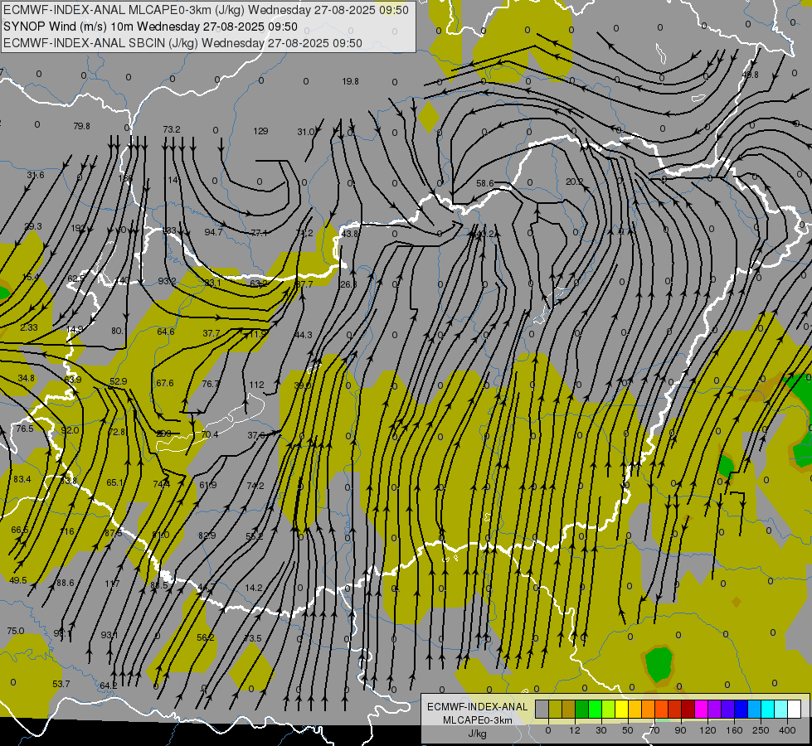Click legend scale label 50
This screenshot has height=746, width=812.
(x=628, y=730)
